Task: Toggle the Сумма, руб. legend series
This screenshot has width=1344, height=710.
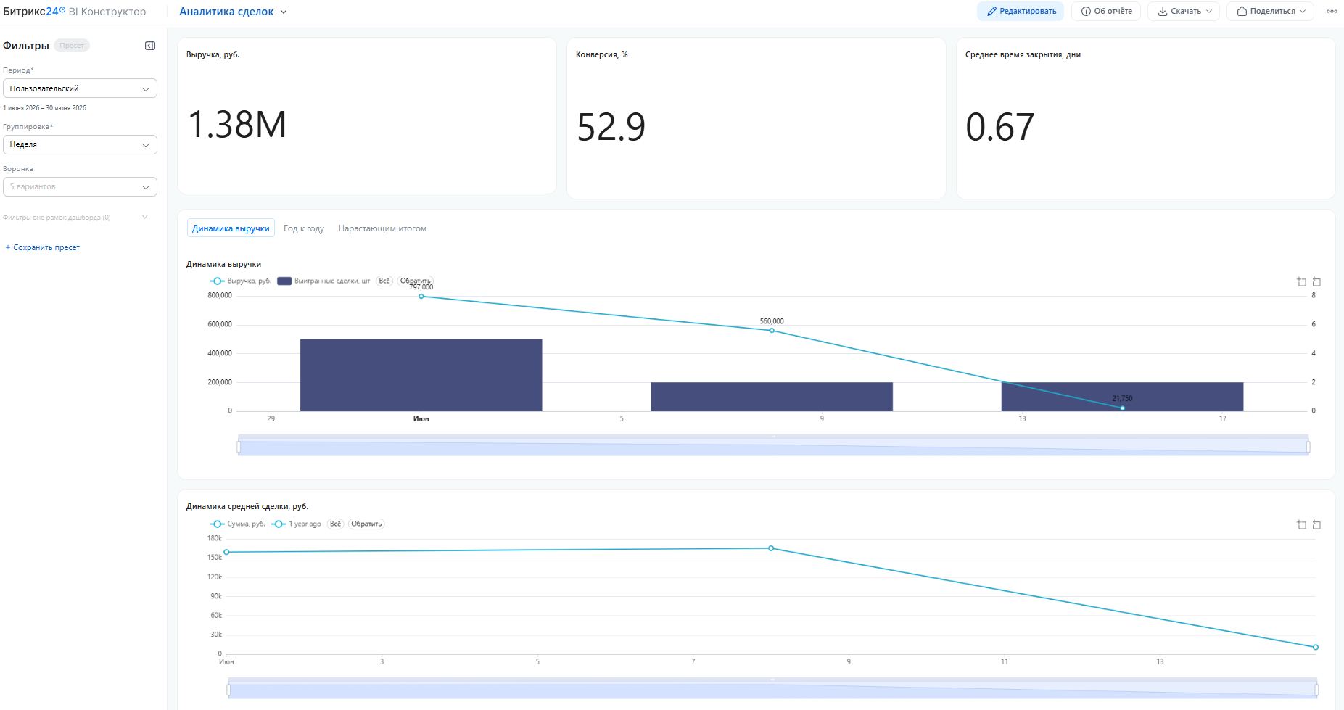Action: point(238,524)
